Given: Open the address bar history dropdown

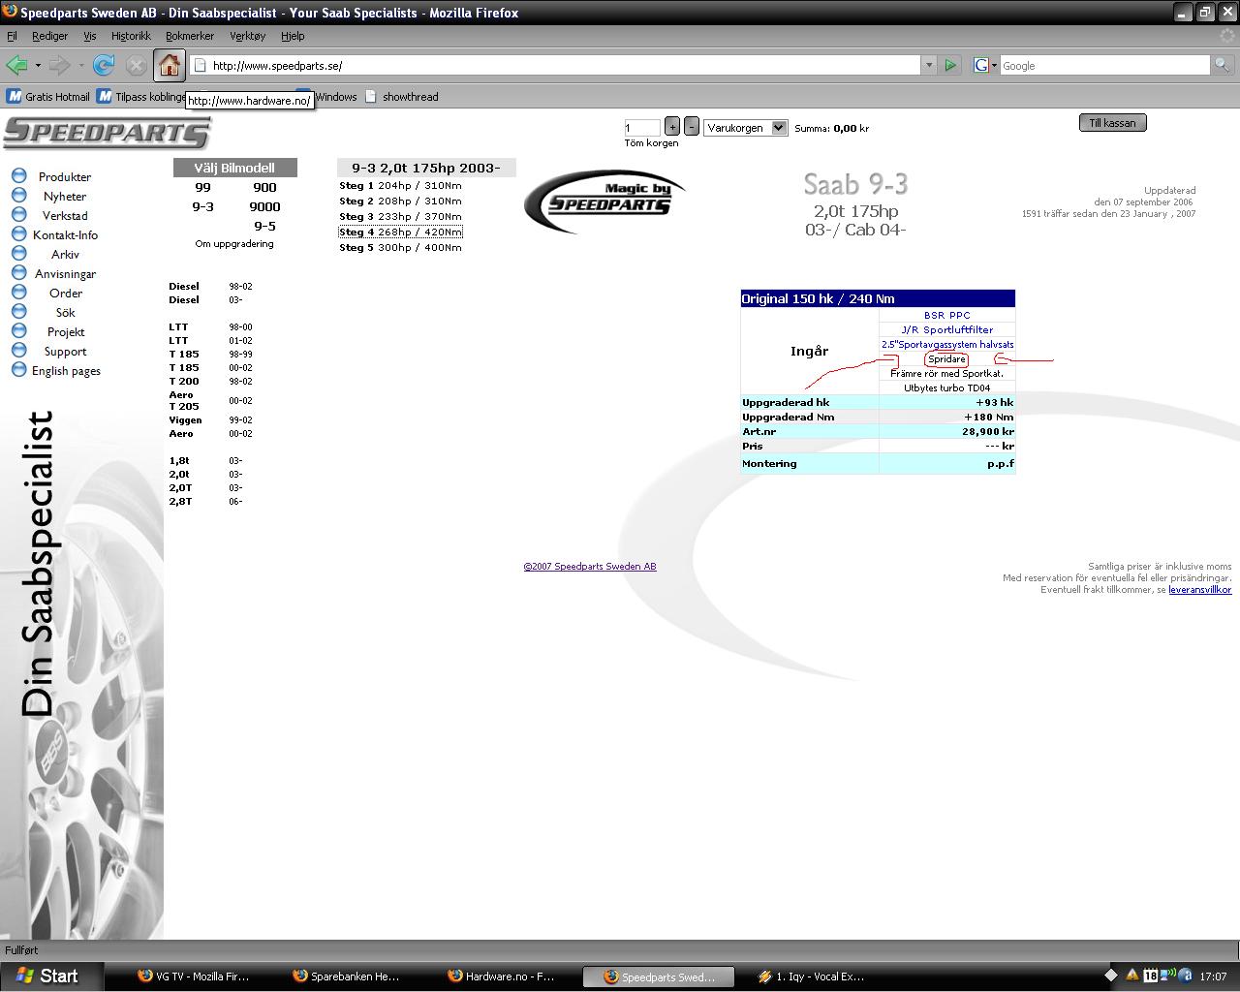Looking at the screenshot, I should click(x=928, y=65).
